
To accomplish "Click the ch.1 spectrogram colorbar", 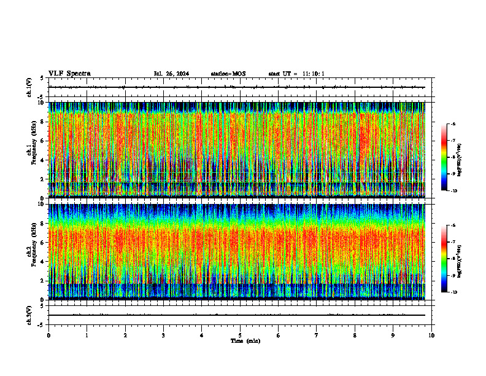I will tap(444, 157).
